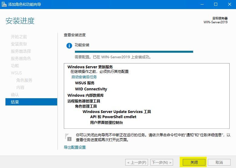Select the Windows Server 更新服务 entry
This screenshot has width=236, height=168.
pos(90,67)
